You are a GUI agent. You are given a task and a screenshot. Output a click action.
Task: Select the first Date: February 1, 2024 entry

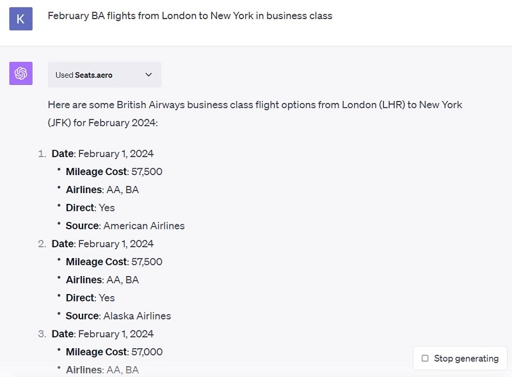pyautogui.click(x=102, y=153)
